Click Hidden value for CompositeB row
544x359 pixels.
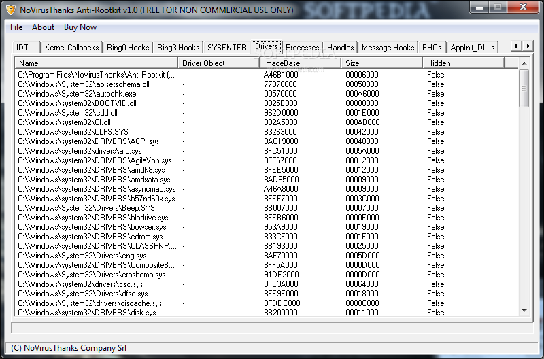(x=436, y=265)
